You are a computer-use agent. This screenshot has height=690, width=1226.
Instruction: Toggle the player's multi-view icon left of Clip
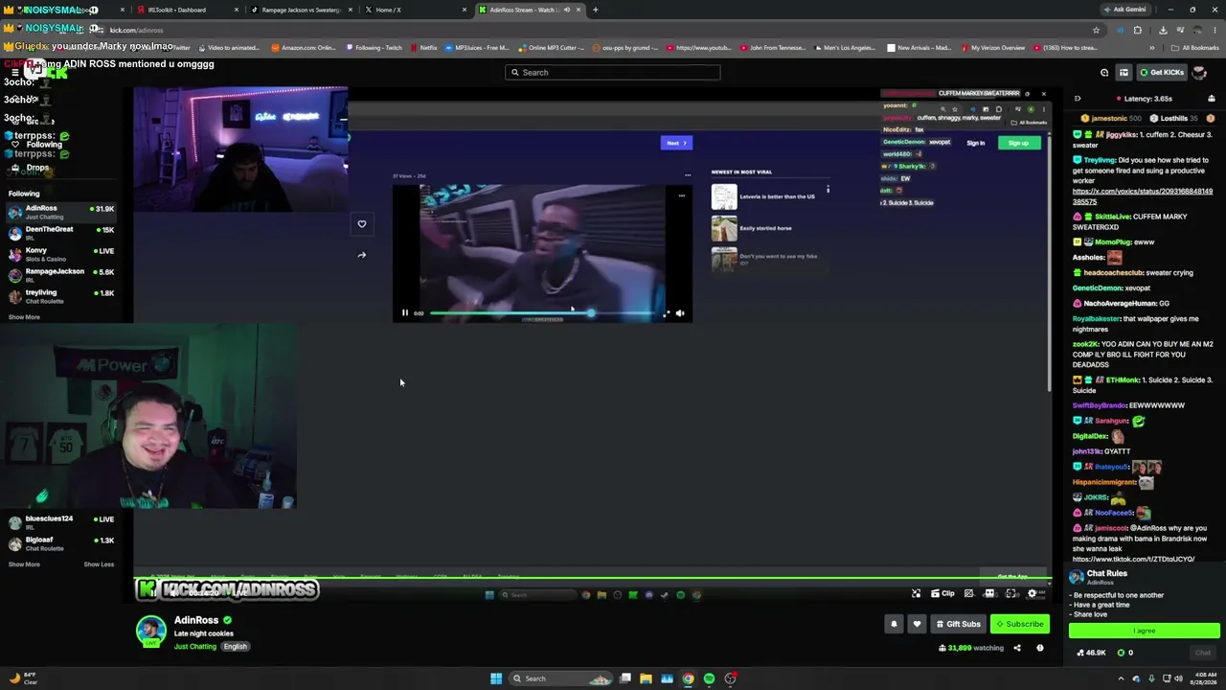(917, 593)
